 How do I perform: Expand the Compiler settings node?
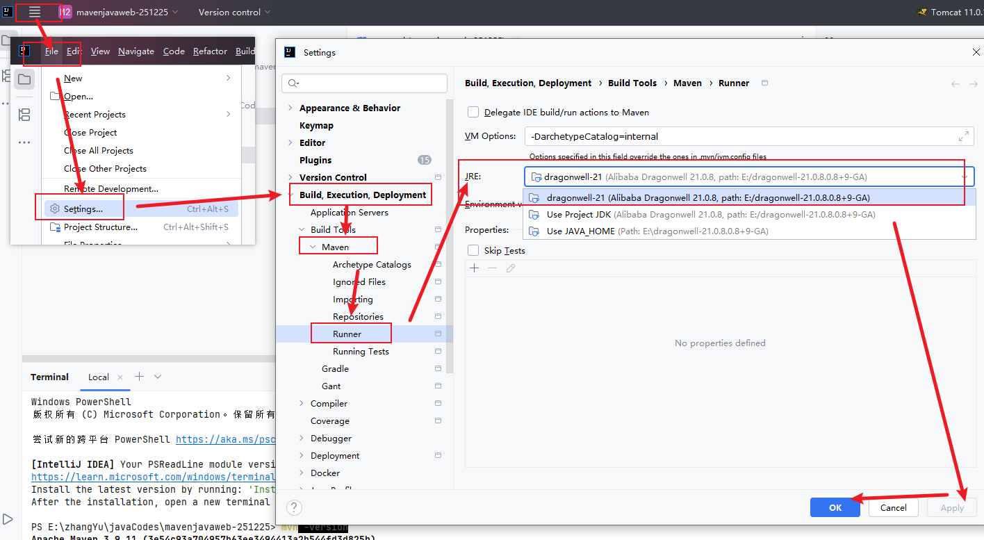(302, 403)
